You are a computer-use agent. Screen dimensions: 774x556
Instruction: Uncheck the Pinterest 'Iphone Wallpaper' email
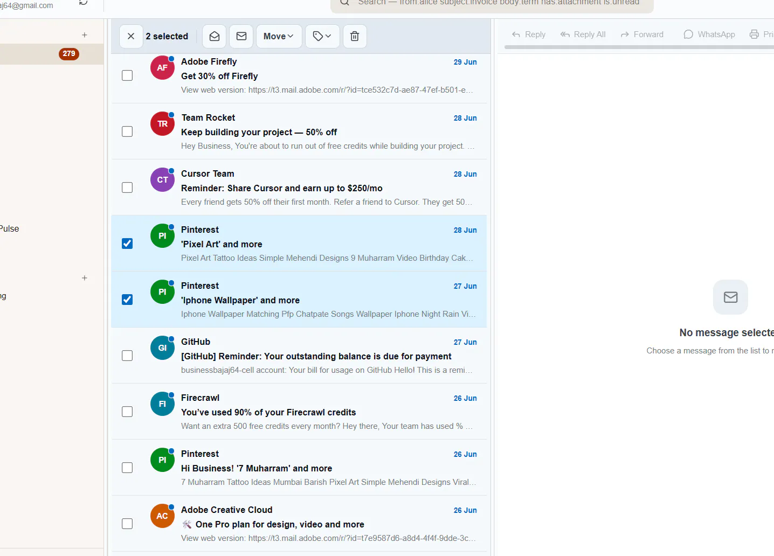click(x=127, y=300)
